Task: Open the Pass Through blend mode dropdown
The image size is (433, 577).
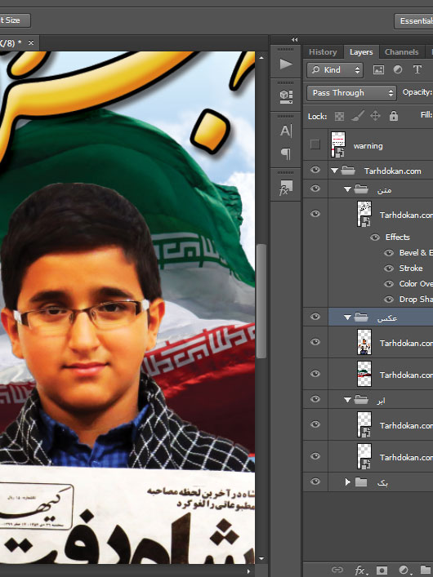Action: (351, 93)
